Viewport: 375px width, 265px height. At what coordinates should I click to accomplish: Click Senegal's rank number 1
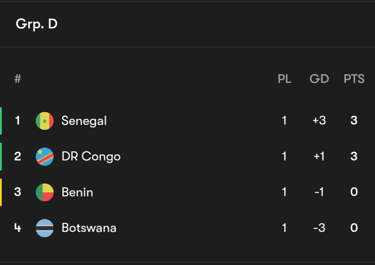click(x=17, y=121)
